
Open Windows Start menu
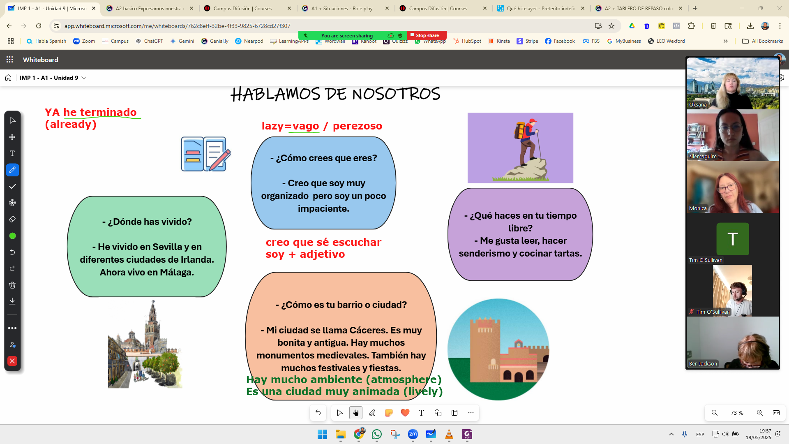[x=323, y=434]
